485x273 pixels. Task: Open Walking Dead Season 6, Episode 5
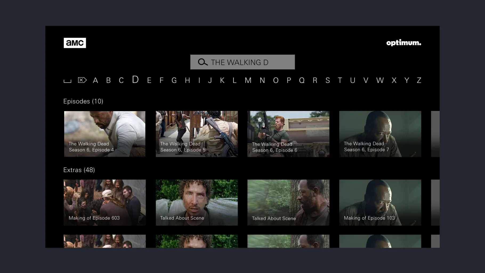tap(197, 134)
